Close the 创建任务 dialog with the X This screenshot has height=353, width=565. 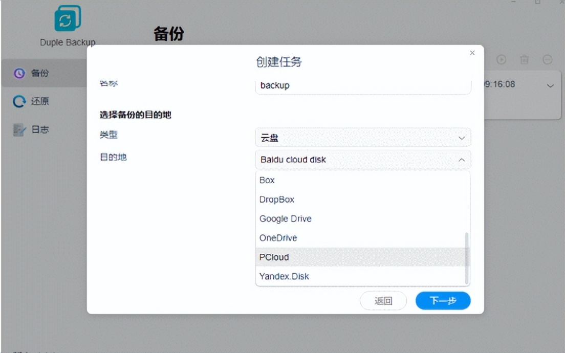coord(472,53)
